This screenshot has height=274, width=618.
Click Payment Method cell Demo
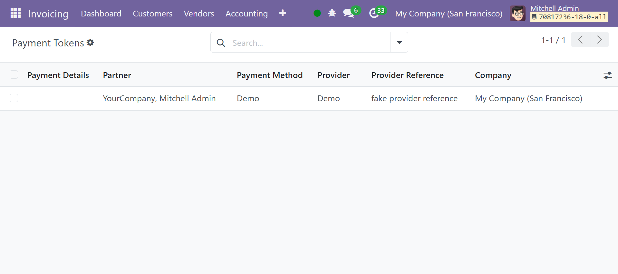tap(248, 98)
